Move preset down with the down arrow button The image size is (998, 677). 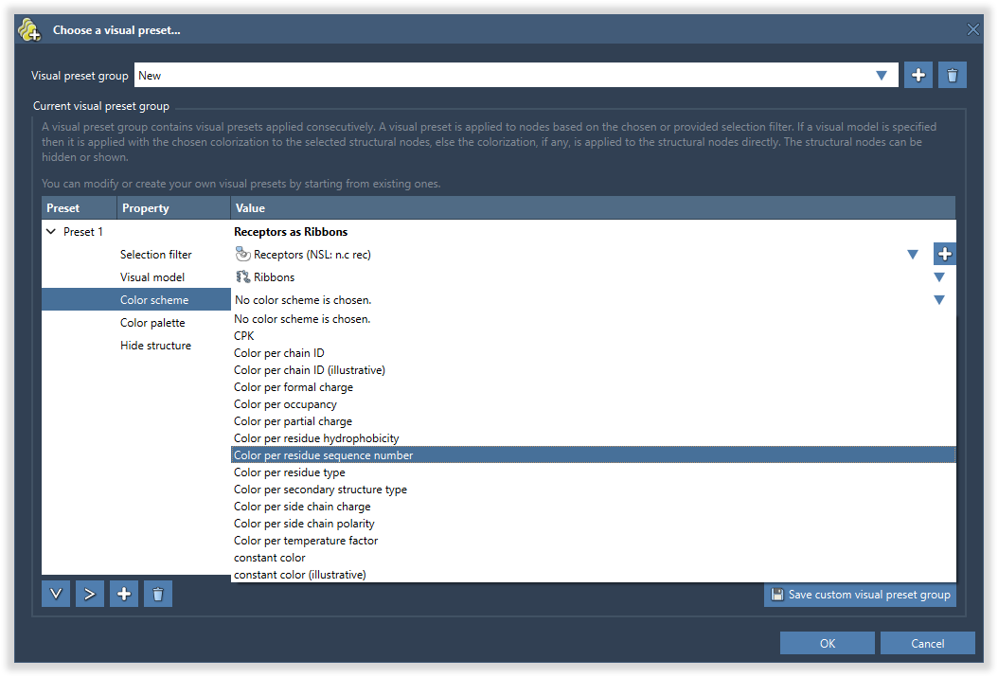pyautogui.click(x=56, y=594)
